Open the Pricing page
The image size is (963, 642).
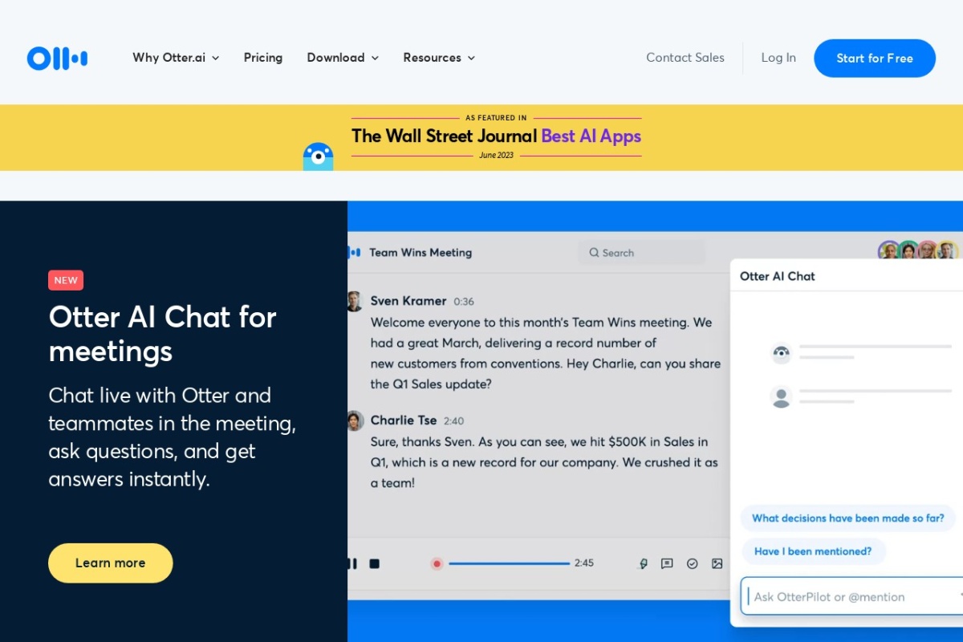[x=263, y=58]
